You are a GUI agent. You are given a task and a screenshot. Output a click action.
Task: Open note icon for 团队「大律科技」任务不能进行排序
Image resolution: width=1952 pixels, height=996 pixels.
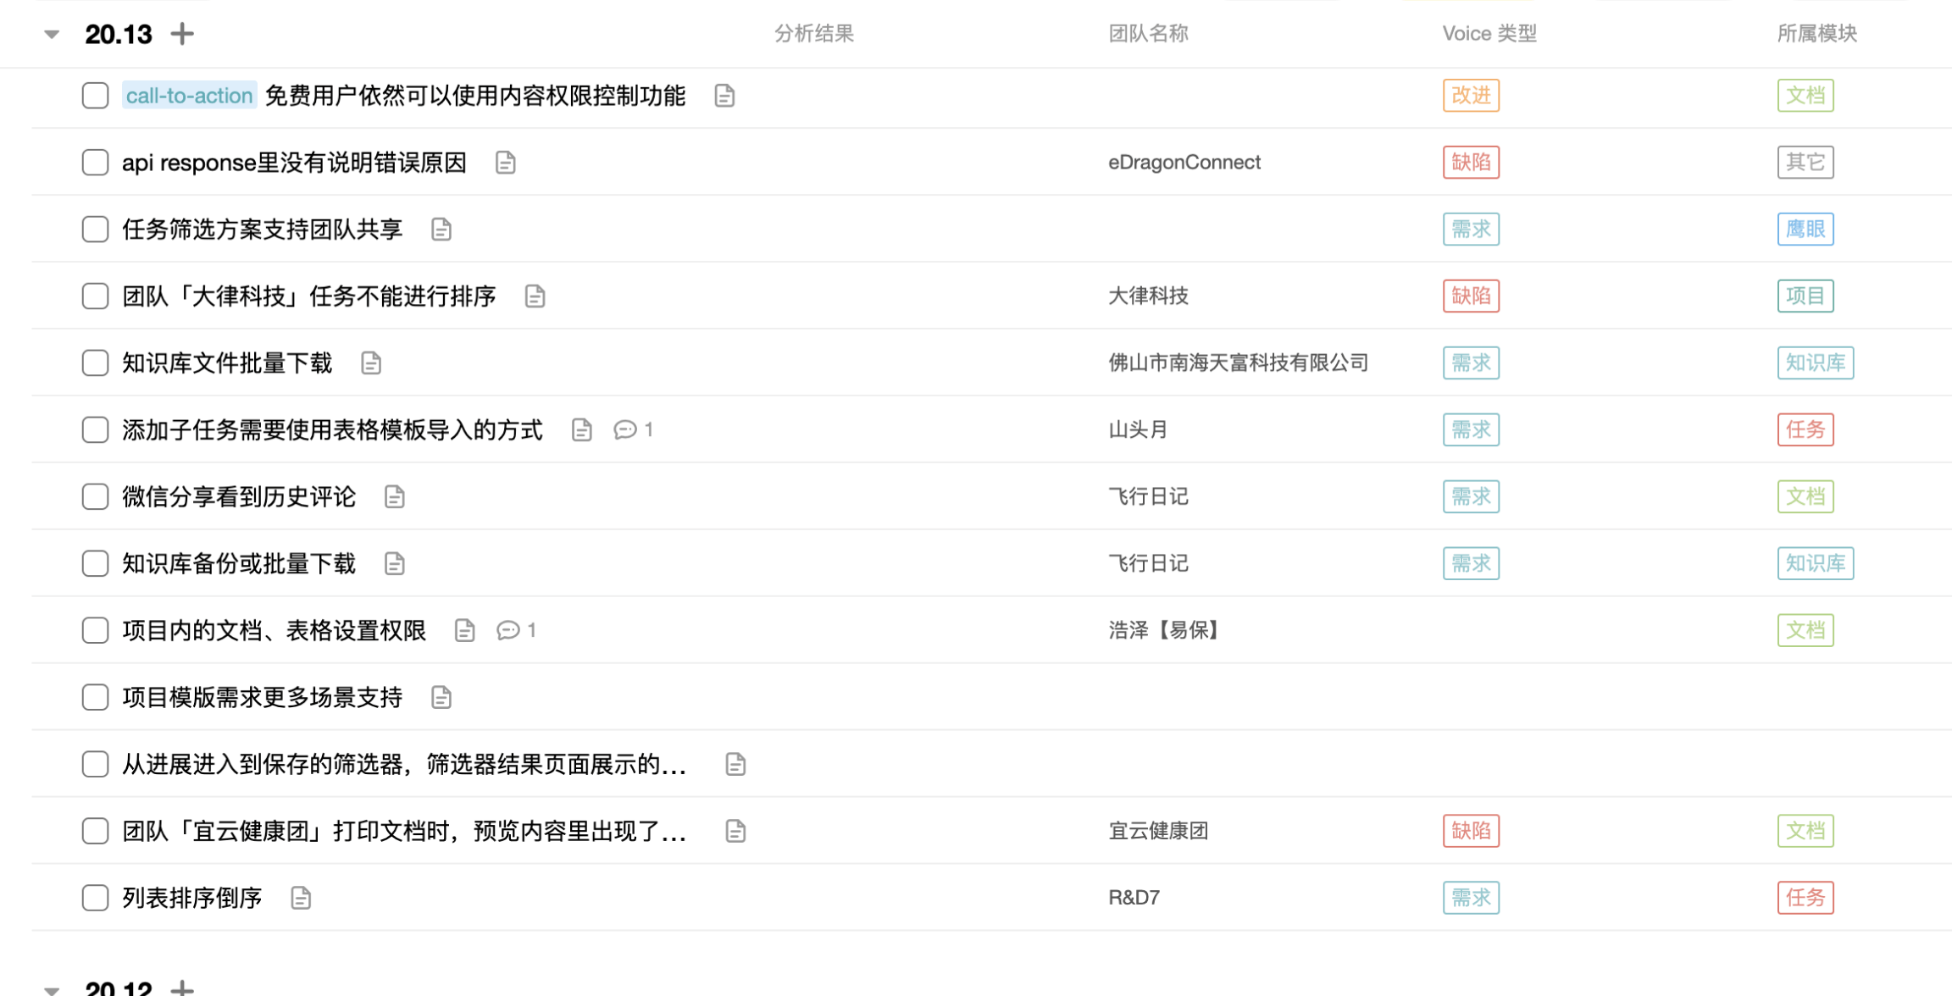(x=535, y=296)
